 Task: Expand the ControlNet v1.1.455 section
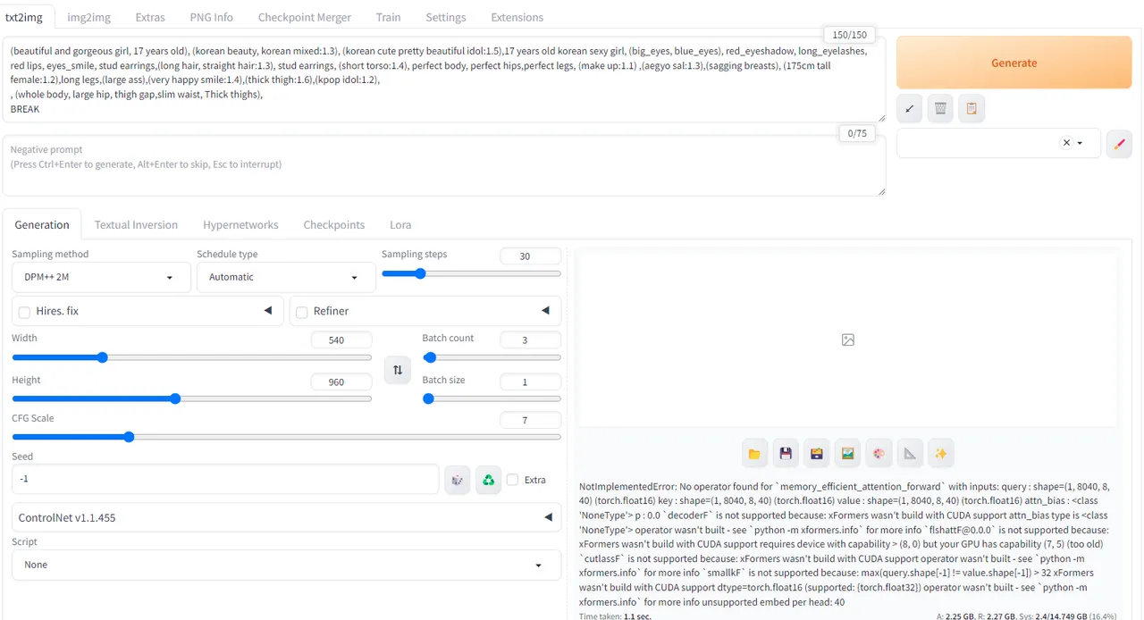(x=286, y=517)
